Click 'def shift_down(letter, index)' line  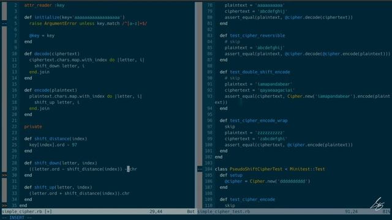point(61,163)
